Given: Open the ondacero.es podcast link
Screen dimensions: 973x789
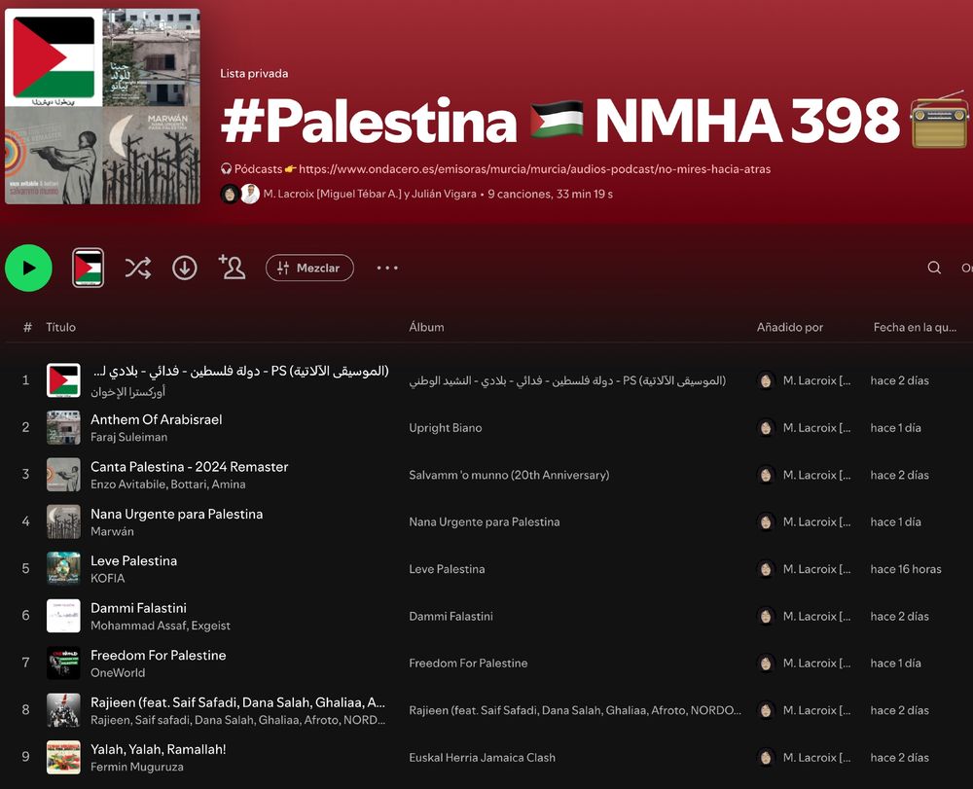Looking at the screenshot, I should 534,168.
